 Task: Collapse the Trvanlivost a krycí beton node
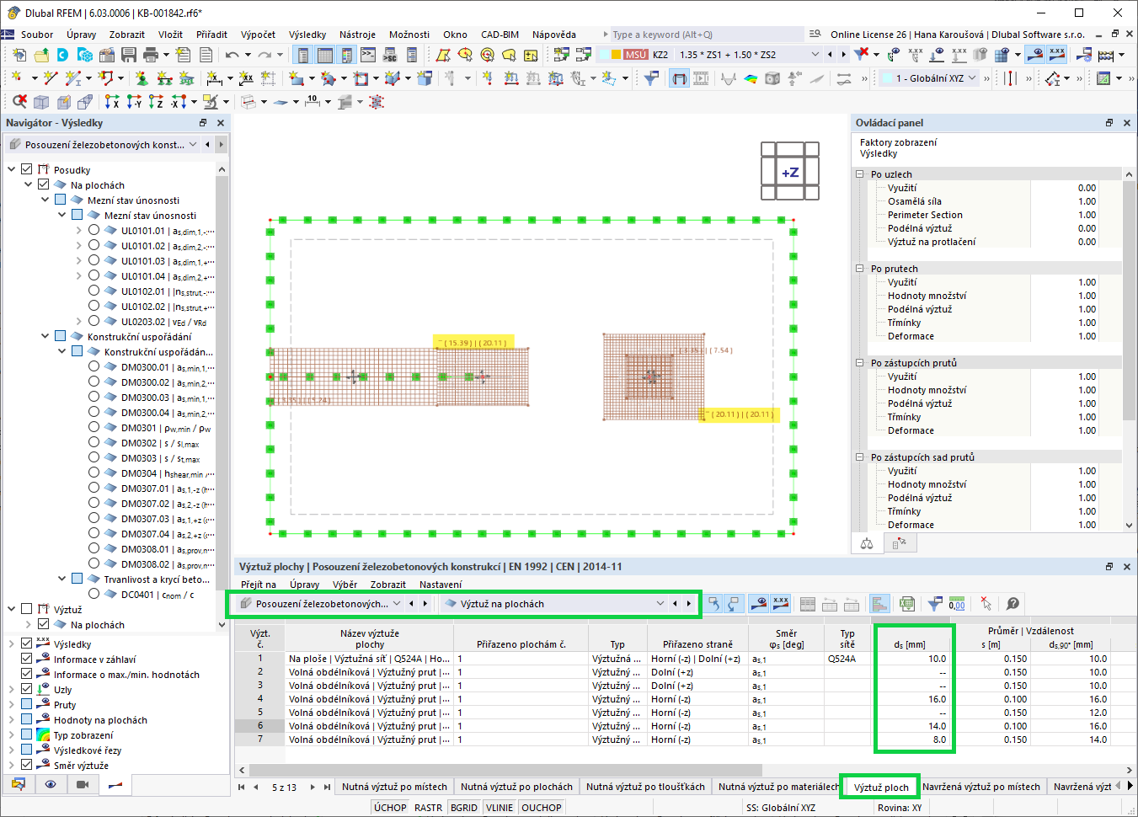click(x=62, y=579)
